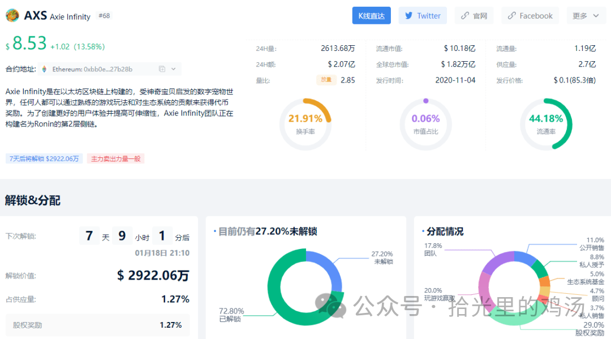Click the 4.7% 顾问 label
Image resolution: width=611 pixels, height=339 pixels.
pos(598,295)
